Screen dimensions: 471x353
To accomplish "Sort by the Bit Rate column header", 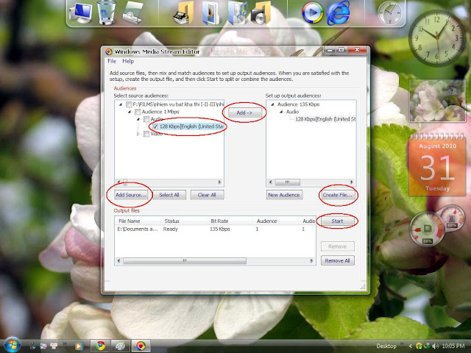I will pos(230,221).
